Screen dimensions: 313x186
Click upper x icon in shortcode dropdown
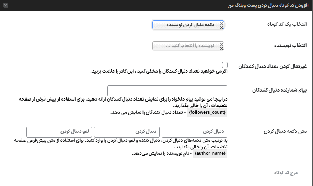(222, 23)
